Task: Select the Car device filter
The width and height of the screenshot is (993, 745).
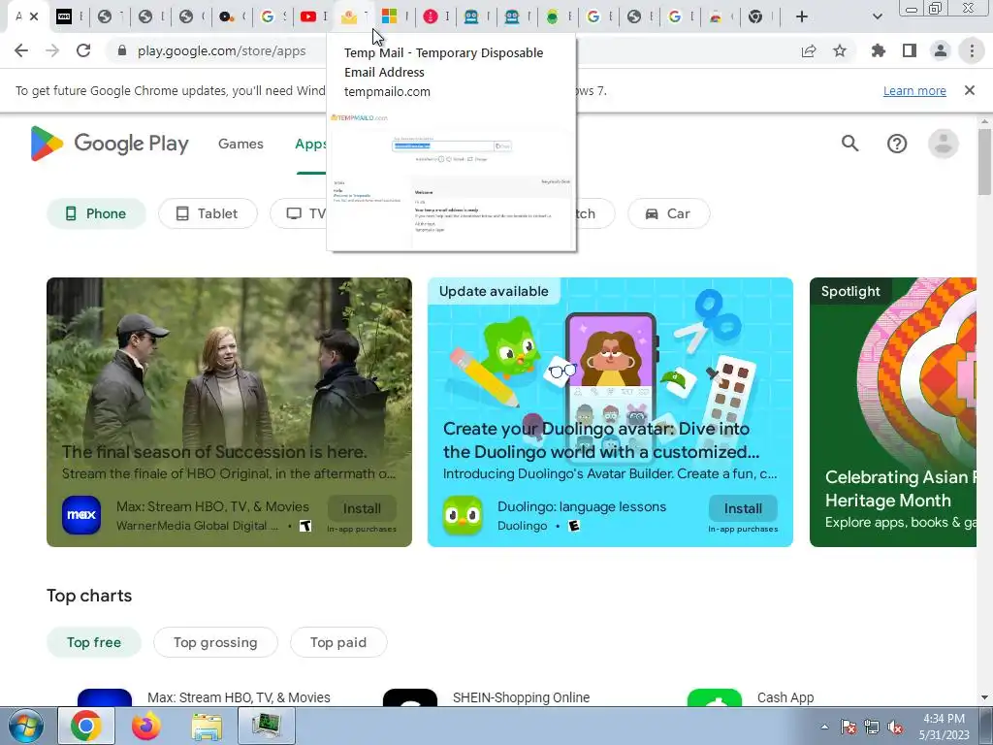Action: click(x=669, y=213)
